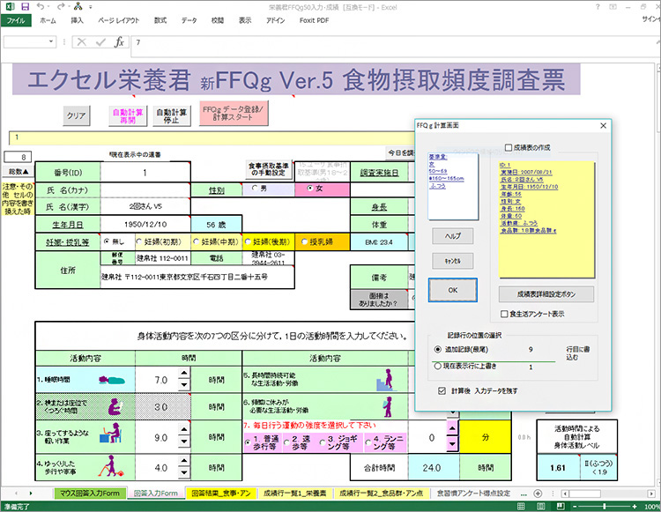Check the 成績表の作成 checkbox

[509, 147]
